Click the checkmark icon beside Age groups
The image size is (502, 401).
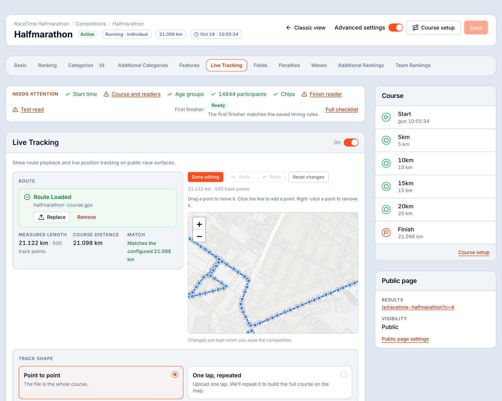coord(170,94)
